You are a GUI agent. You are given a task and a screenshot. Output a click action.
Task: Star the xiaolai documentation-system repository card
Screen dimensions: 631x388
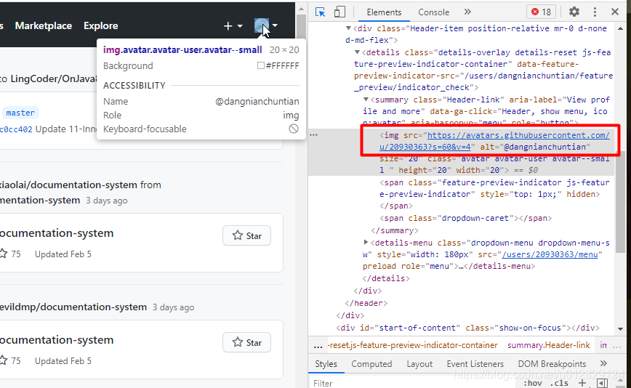coord(246,235)
